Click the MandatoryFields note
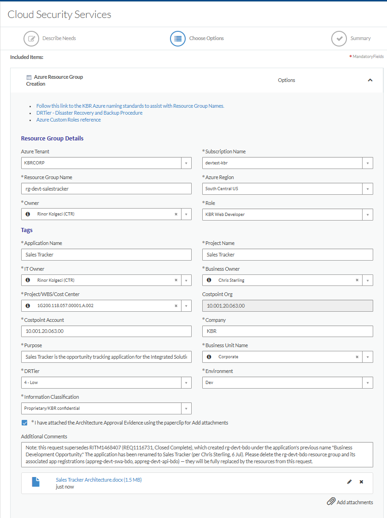The image size is (387, 518). tap(368, 57)
